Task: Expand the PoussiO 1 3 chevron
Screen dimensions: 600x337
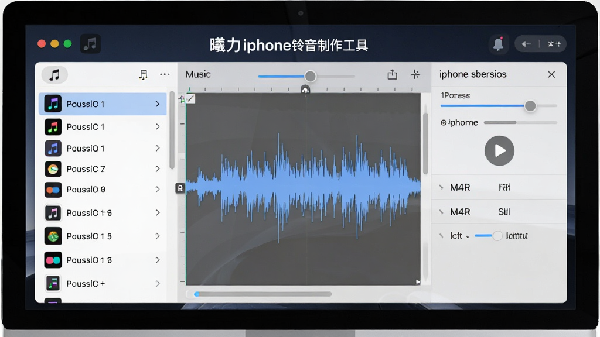Action: point(157,260)
